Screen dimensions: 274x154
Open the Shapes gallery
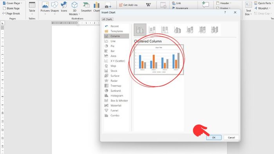click(x=55, y=8)
